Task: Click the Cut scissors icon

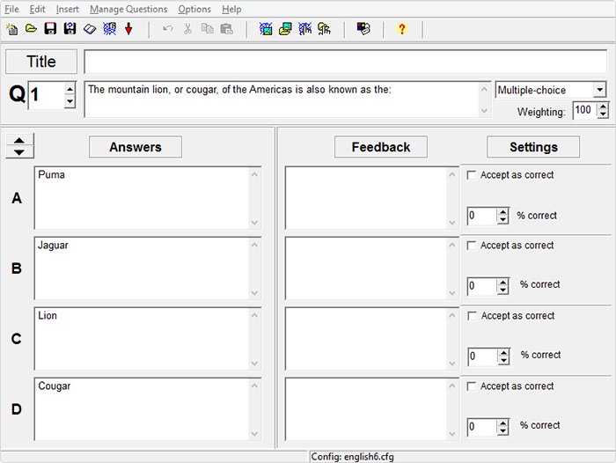Action: point(187,29)
